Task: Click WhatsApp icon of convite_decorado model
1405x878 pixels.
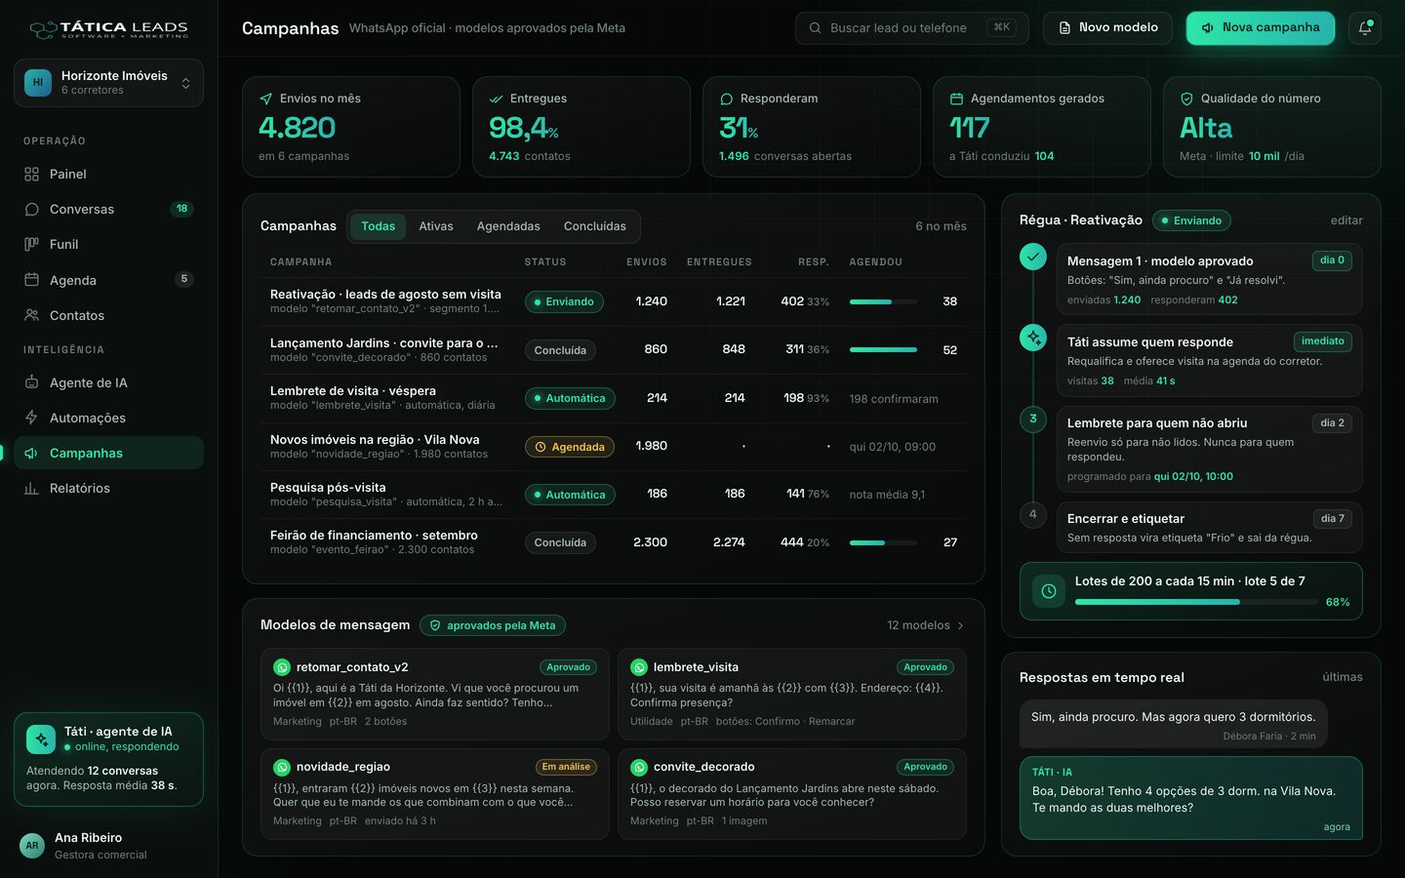Action: tap(639, 767)
